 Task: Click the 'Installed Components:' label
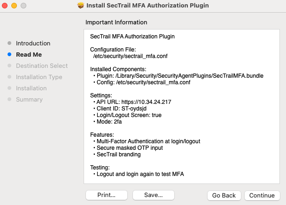click(x=118, y=69)
